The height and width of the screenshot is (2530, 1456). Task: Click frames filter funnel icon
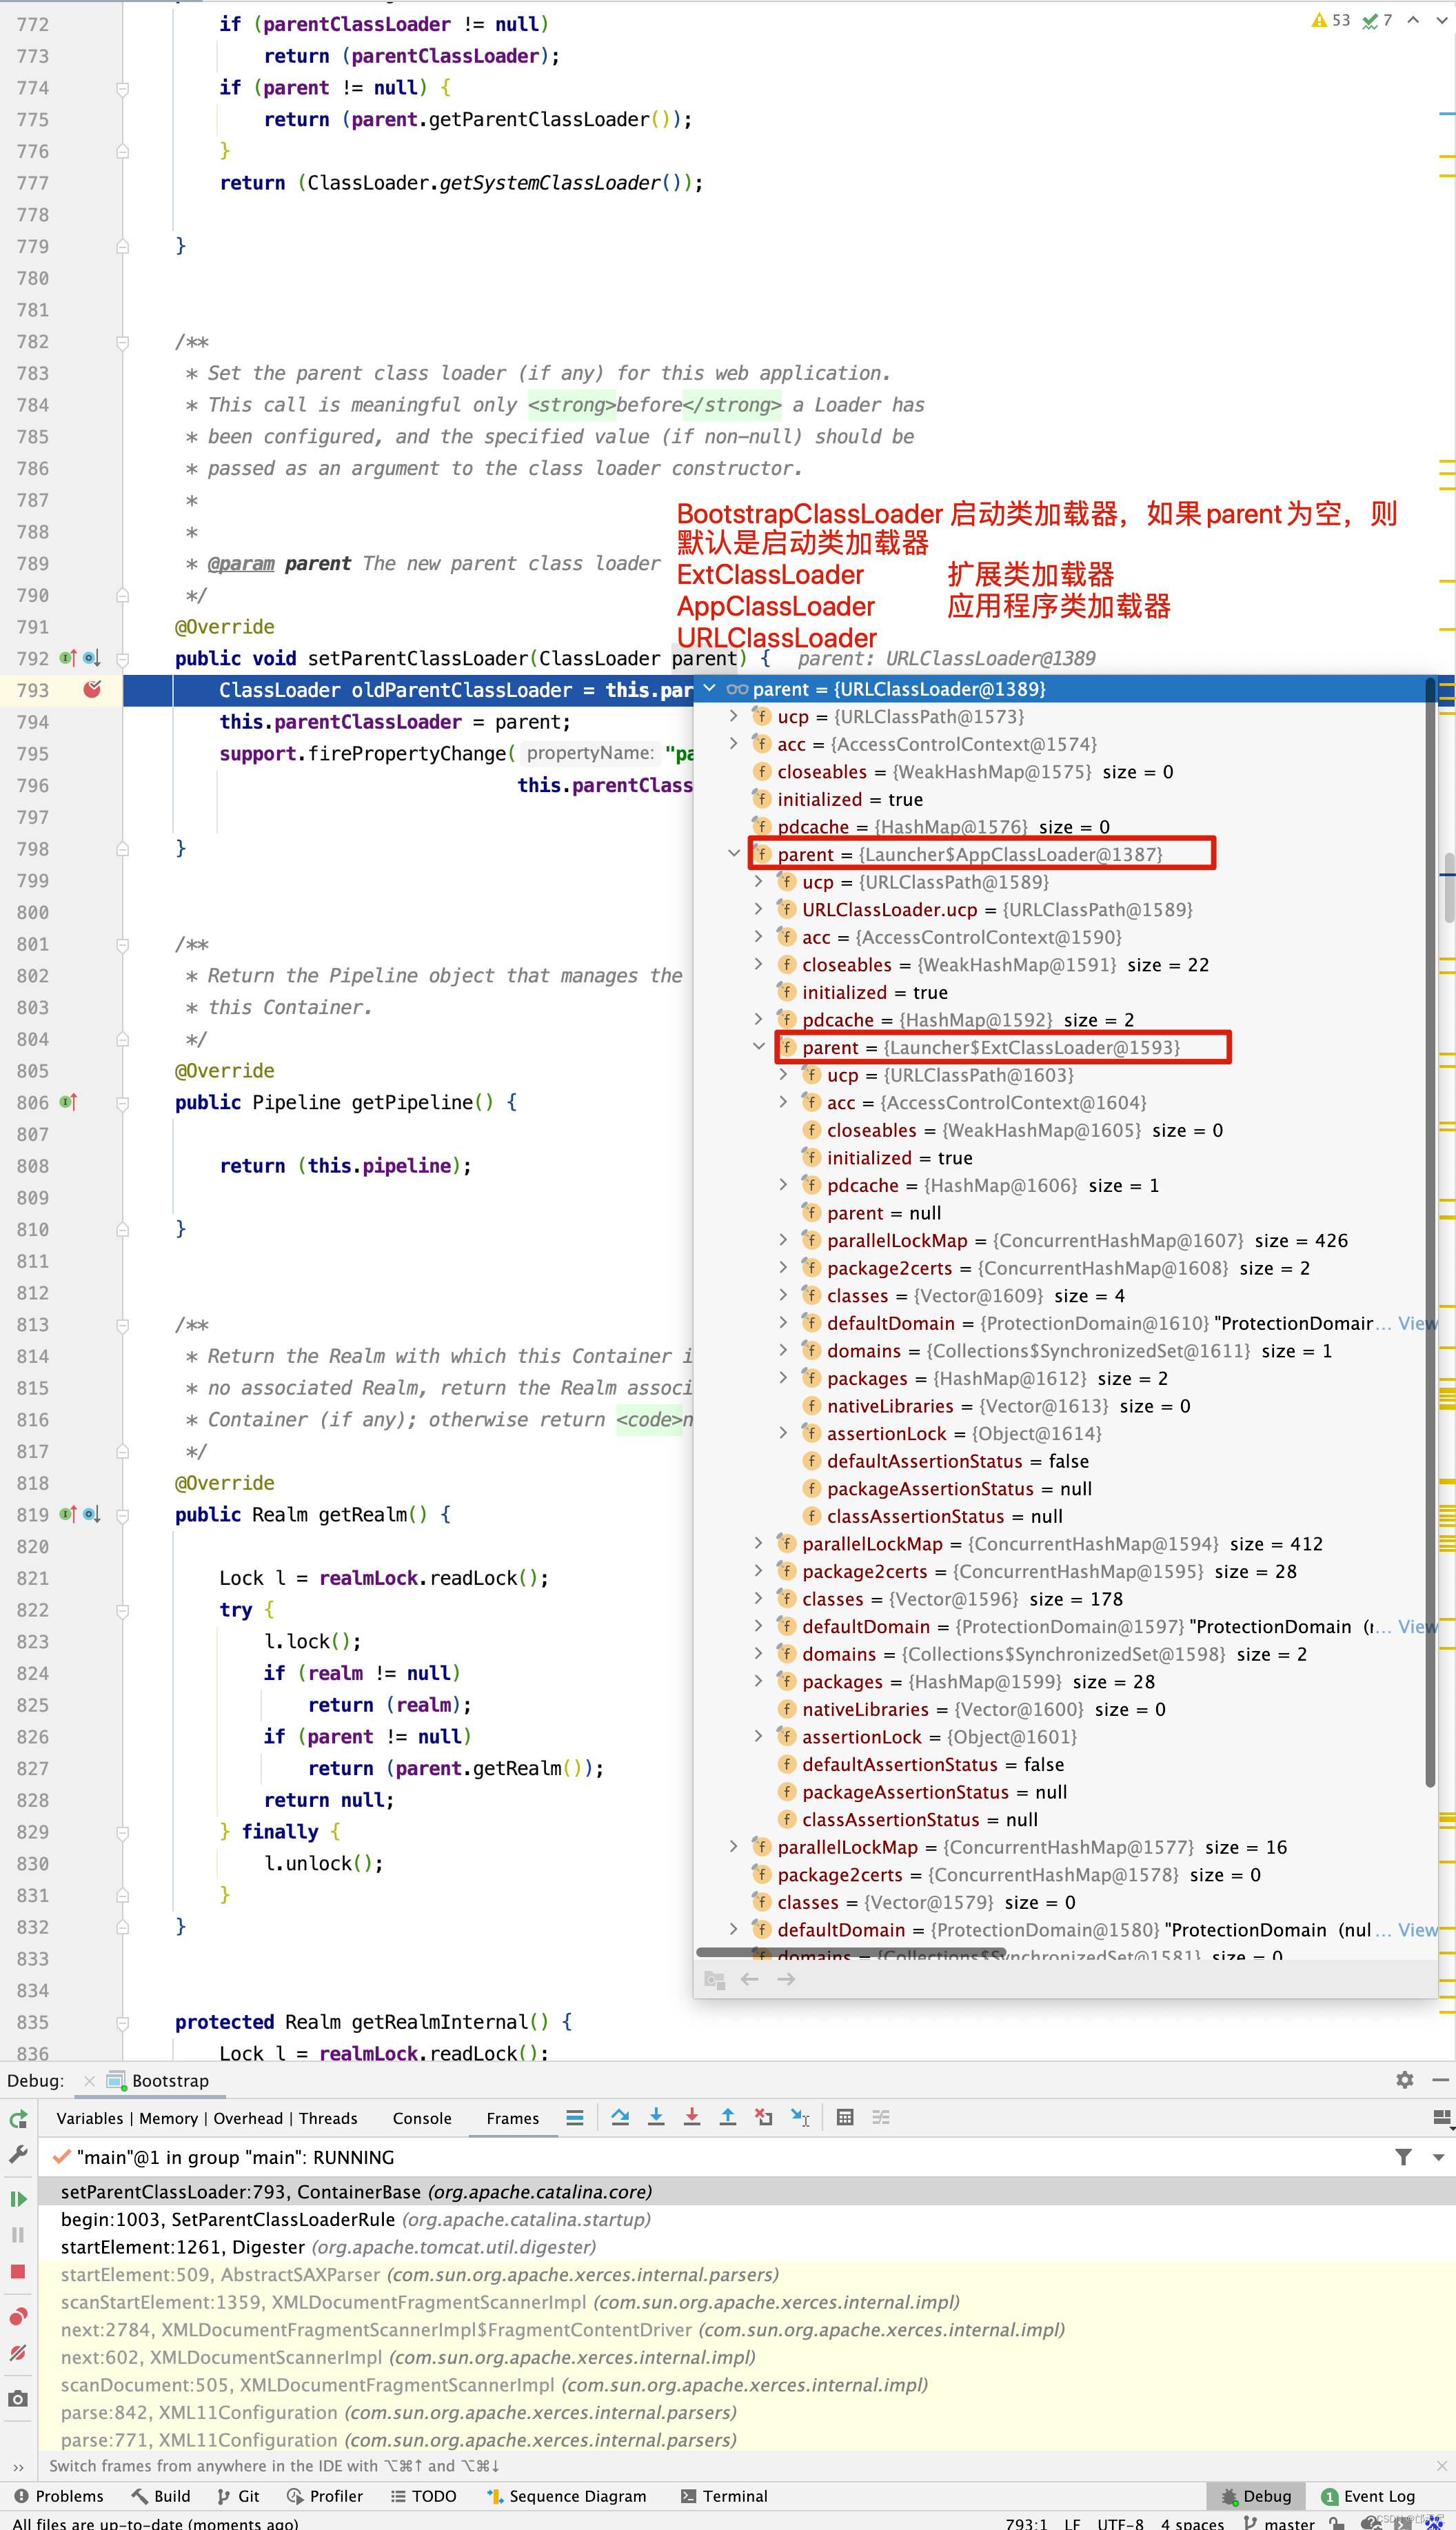pos(1403,2157)
